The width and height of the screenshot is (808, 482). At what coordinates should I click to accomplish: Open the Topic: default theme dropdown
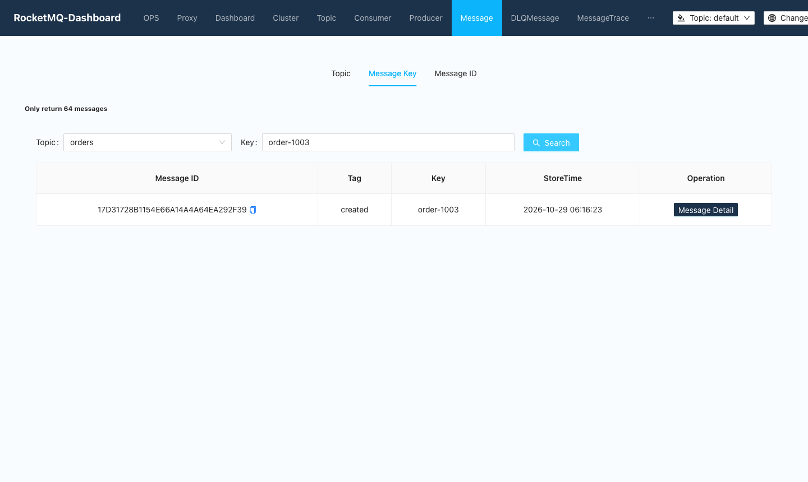point(714,18)
